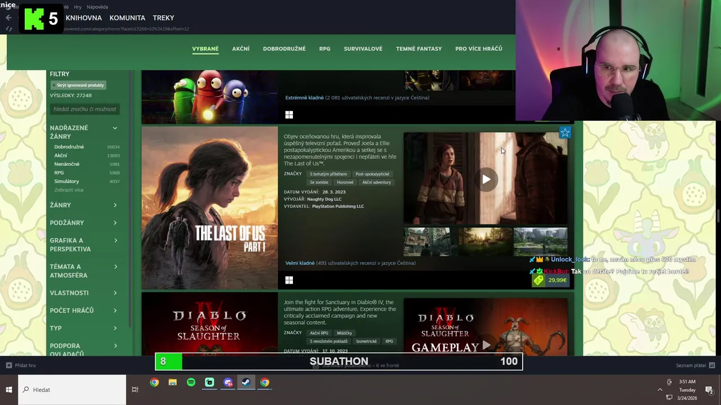Filter by Akční genre in sidebar
Viewport: 721px width, 405px height.
60,155
